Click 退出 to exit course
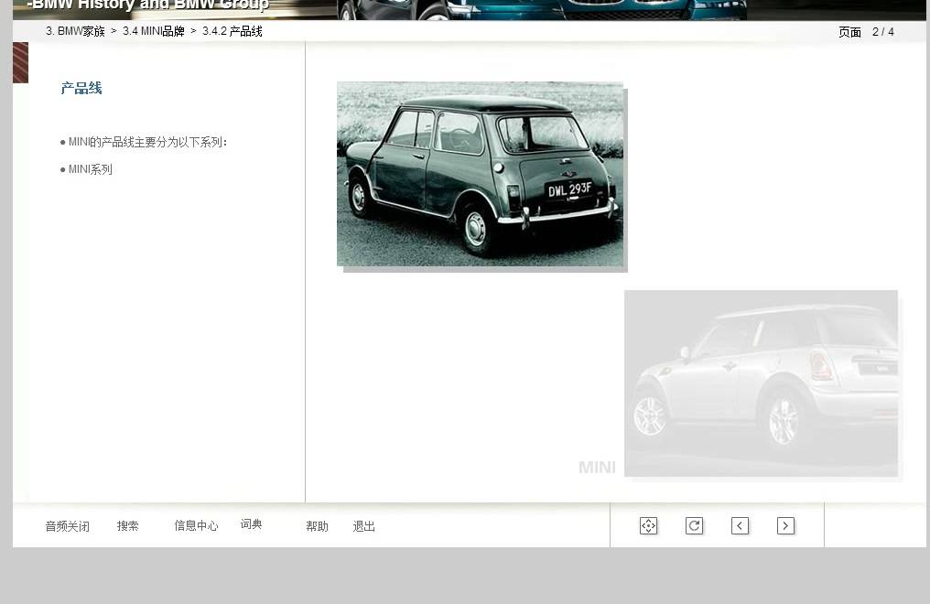The height and width of the screenshot is (604, 930). click(363, 526)
